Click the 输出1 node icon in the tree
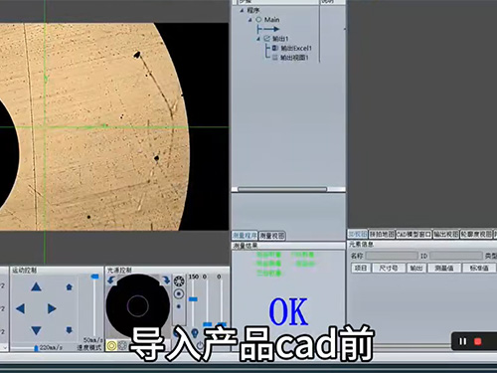The height and width of the screenshot is (373, 497). click(x=267, y=39)
